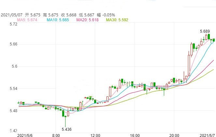Click the 2021/5/7 end date label
Viewport: 216px width, 137px height.
point(207,135)
